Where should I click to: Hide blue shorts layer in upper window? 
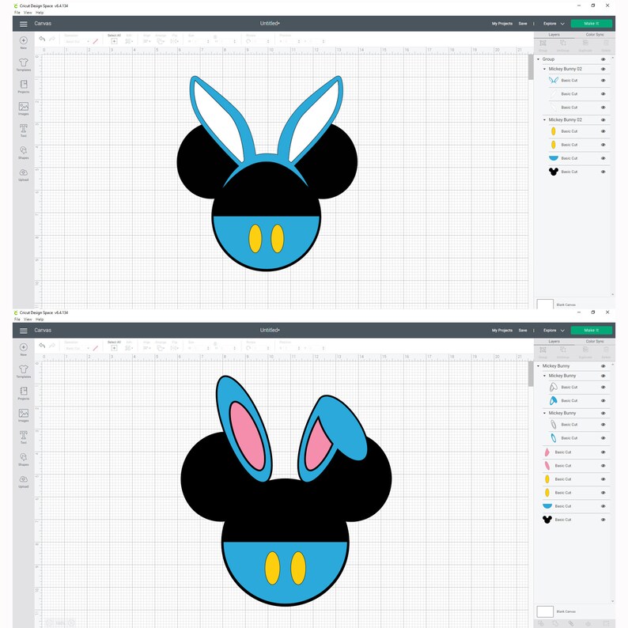coord(603,158)
